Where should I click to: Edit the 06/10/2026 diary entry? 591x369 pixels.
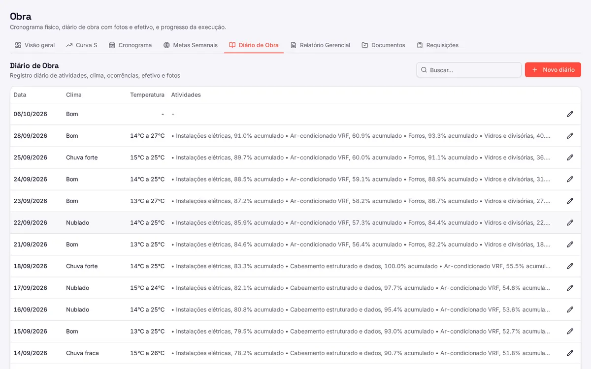click(570, 114)
